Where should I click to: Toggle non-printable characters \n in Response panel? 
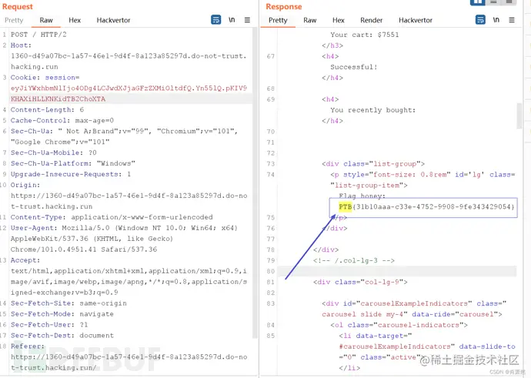click(496, 20)
